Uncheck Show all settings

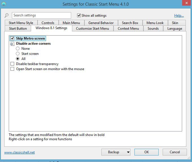(x=79, y=16)
